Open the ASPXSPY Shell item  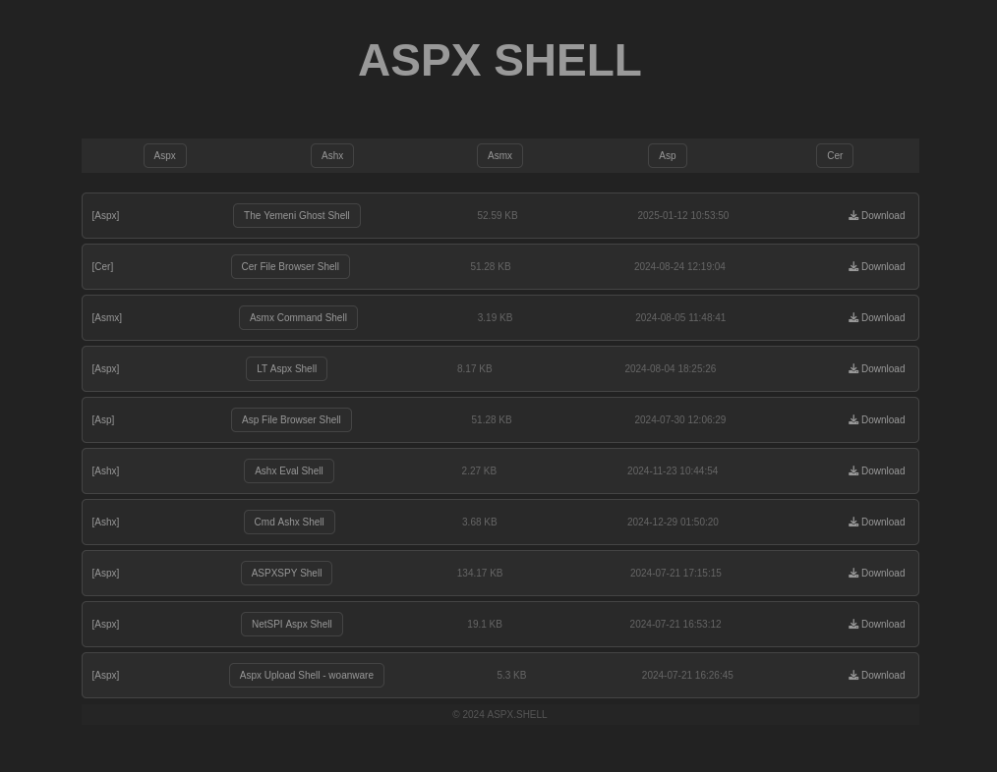[x=286, y=573]
